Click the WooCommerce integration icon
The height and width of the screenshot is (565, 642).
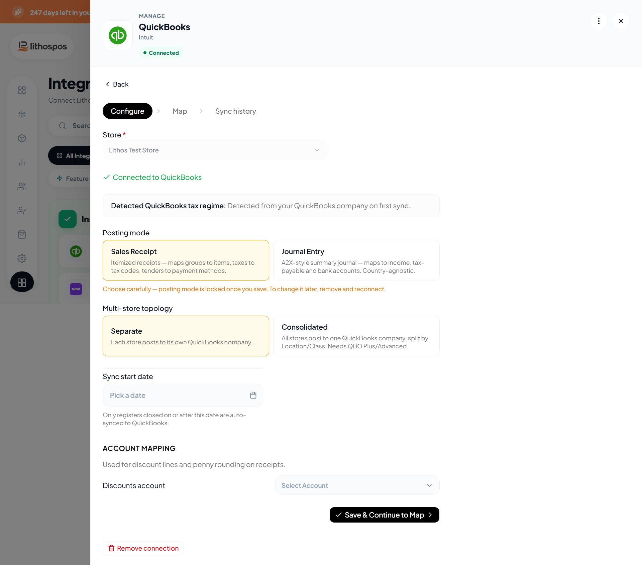click(x=76, y=289)
